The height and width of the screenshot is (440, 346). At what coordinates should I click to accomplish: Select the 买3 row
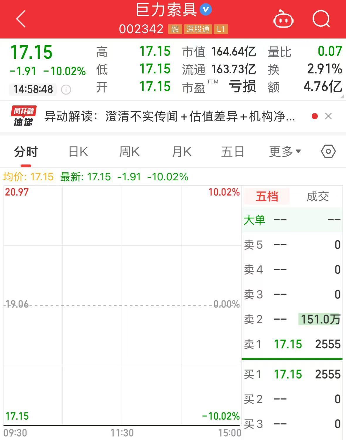[x=292, y=424]
